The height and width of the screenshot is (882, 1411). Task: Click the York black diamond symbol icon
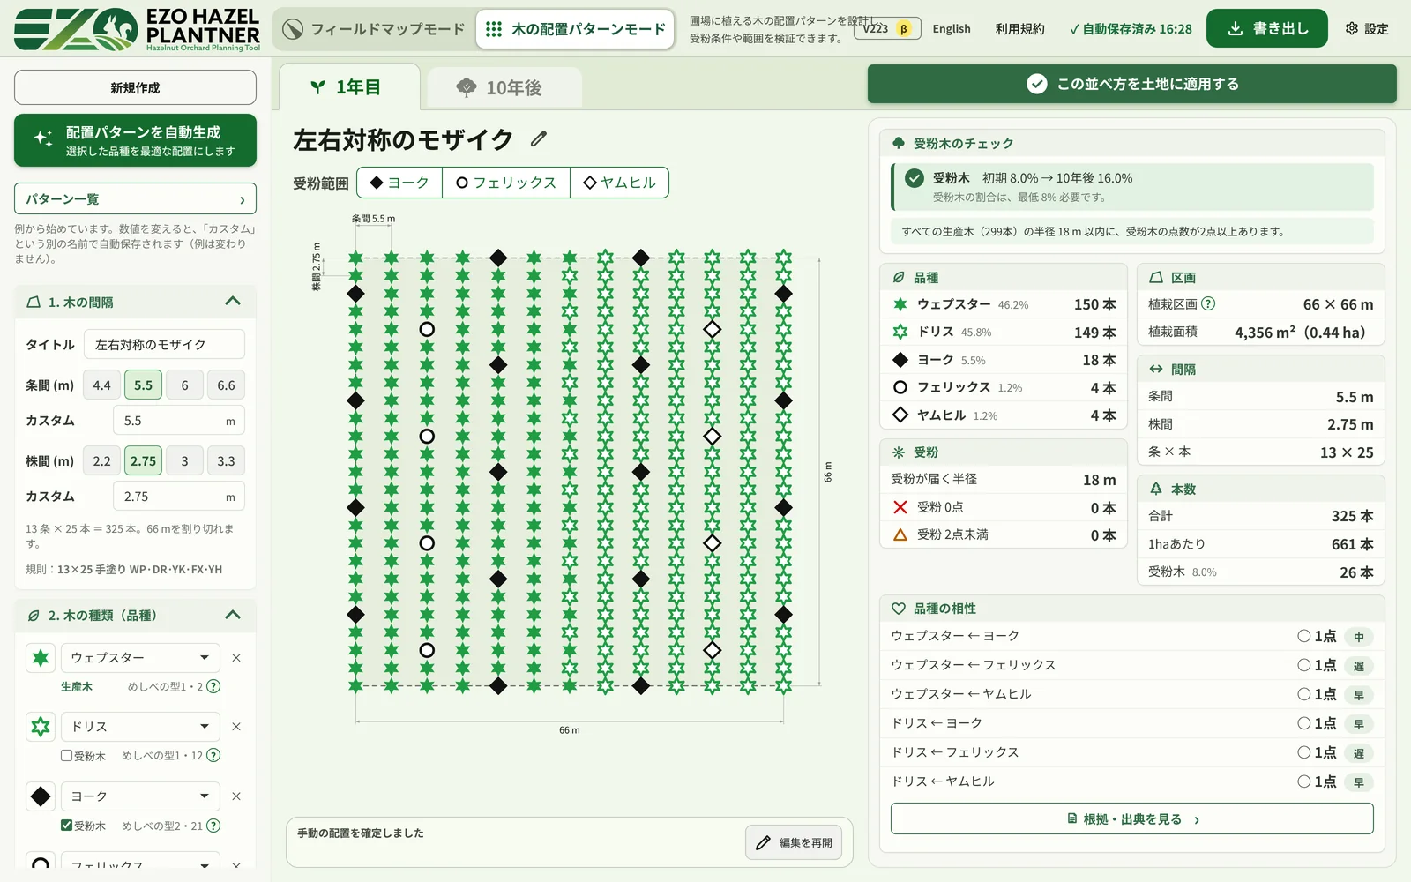point(41,796)
